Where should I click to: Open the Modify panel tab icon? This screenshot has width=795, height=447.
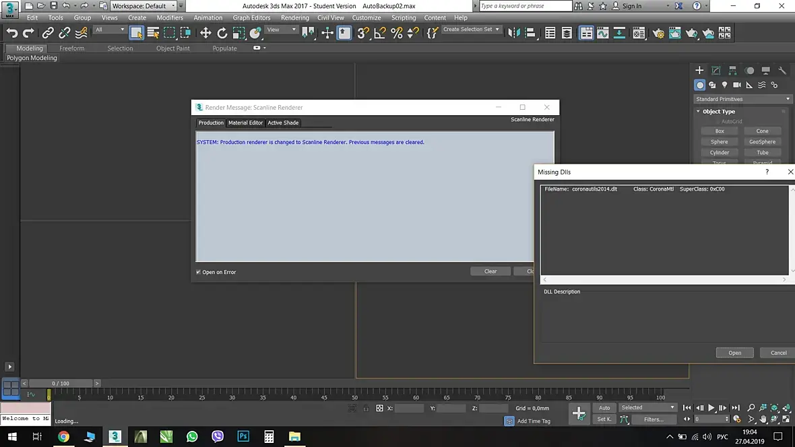(715, 70)
